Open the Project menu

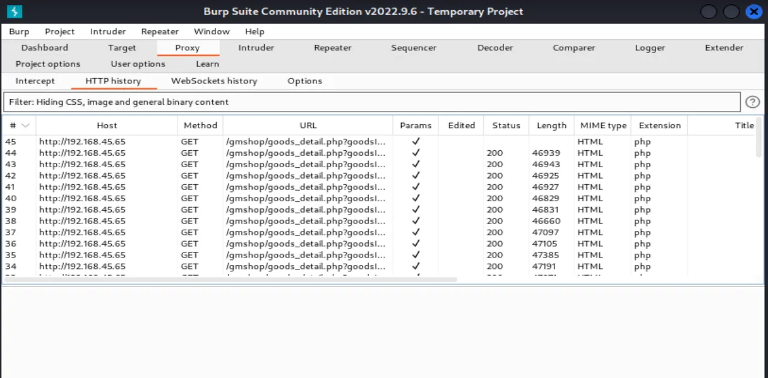point(60,32)
